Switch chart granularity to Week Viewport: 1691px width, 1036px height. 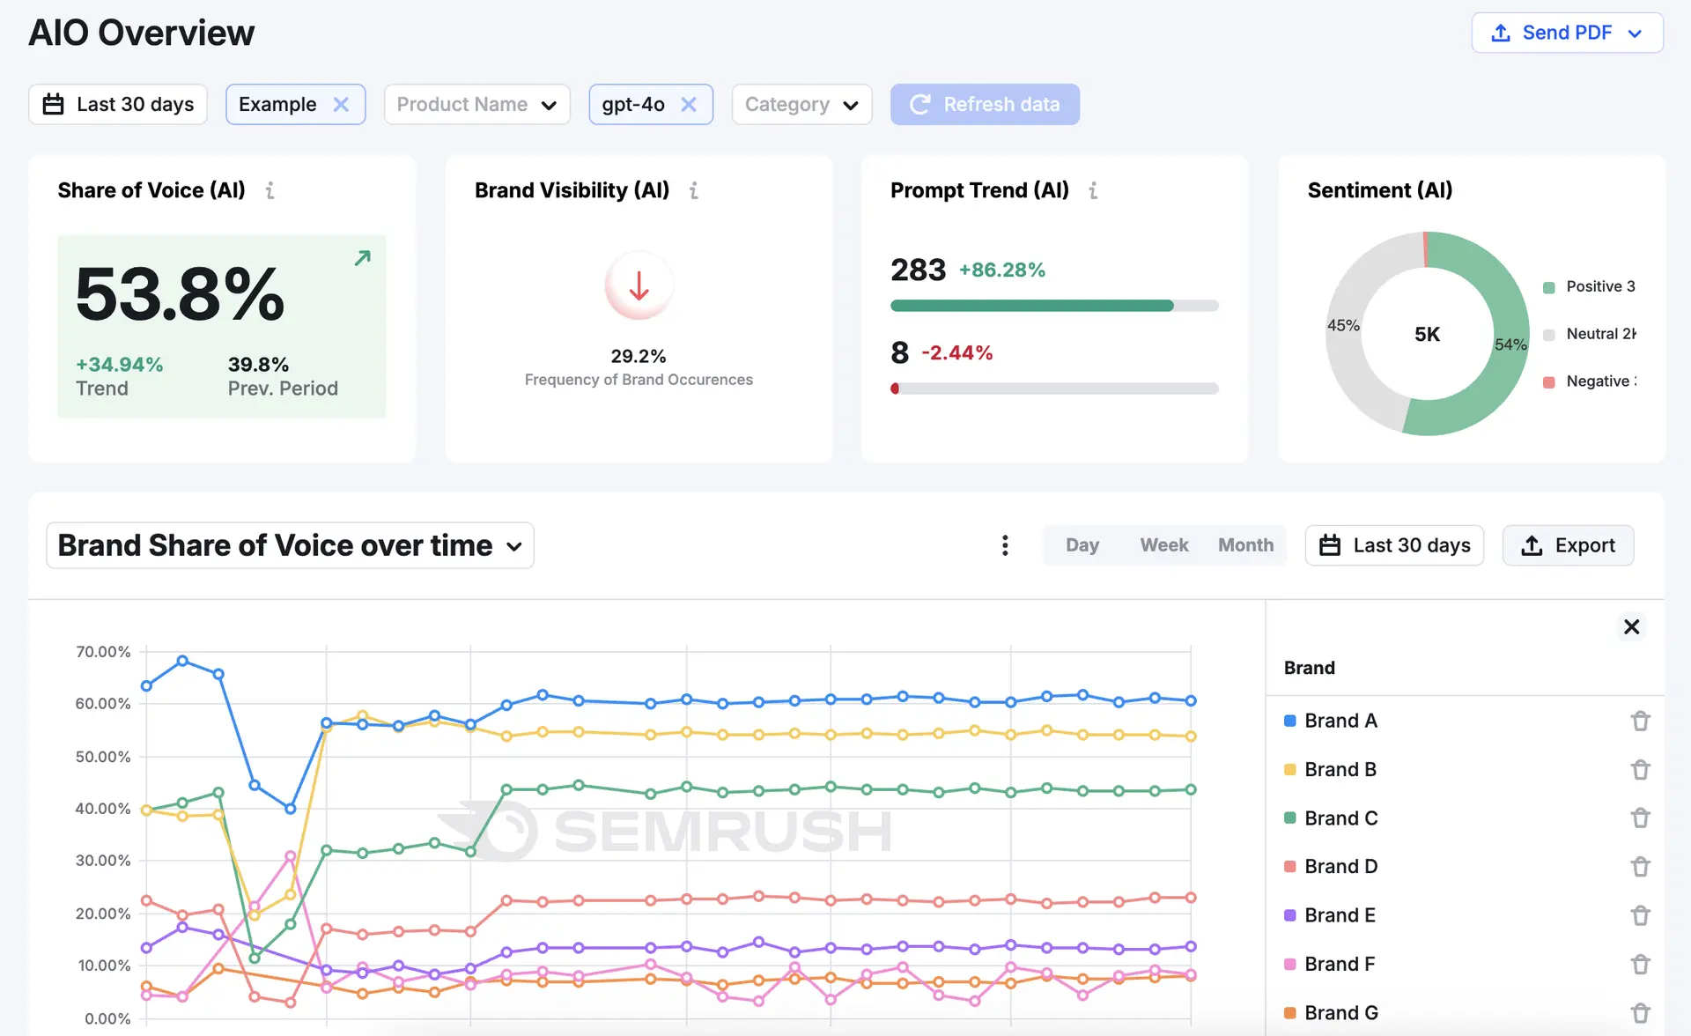1163,544
